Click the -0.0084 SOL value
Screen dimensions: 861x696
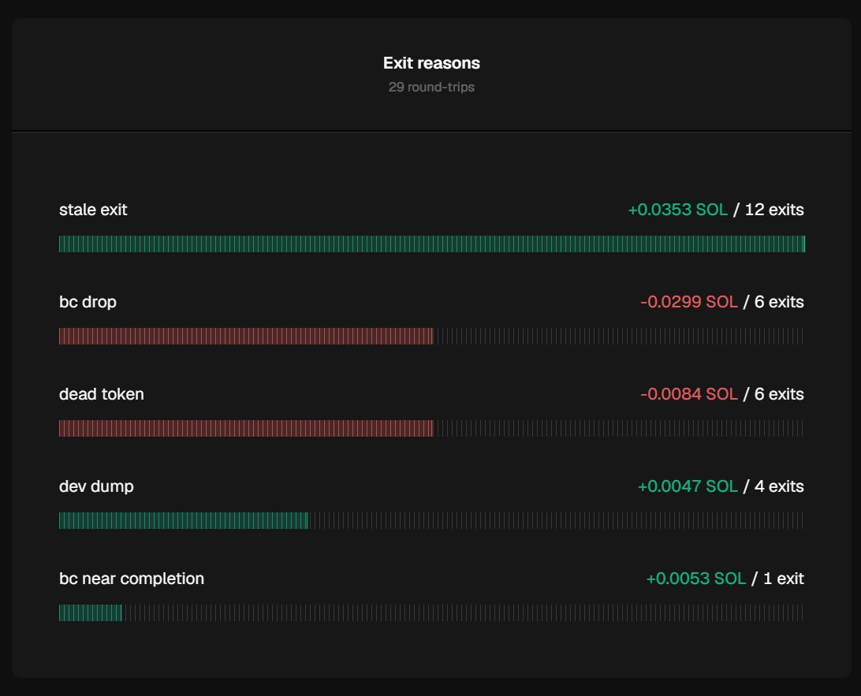[688, 394]
